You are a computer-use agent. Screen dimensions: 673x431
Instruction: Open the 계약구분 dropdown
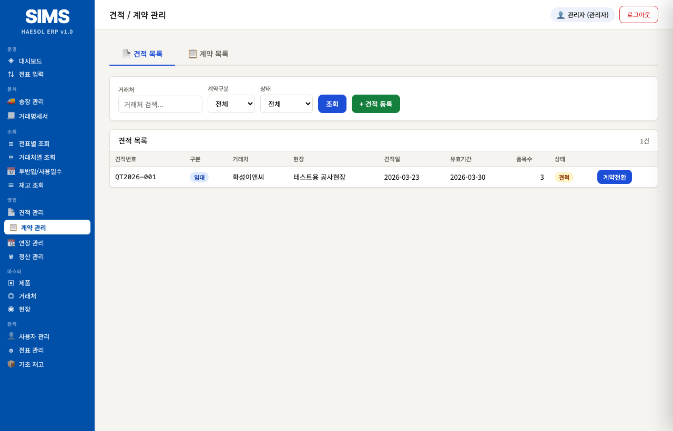(231, 104)
